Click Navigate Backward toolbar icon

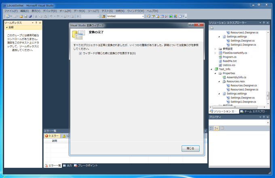tap(65, 16)
